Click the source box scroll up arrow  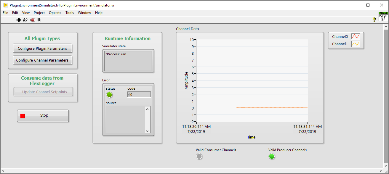point(147,109)
